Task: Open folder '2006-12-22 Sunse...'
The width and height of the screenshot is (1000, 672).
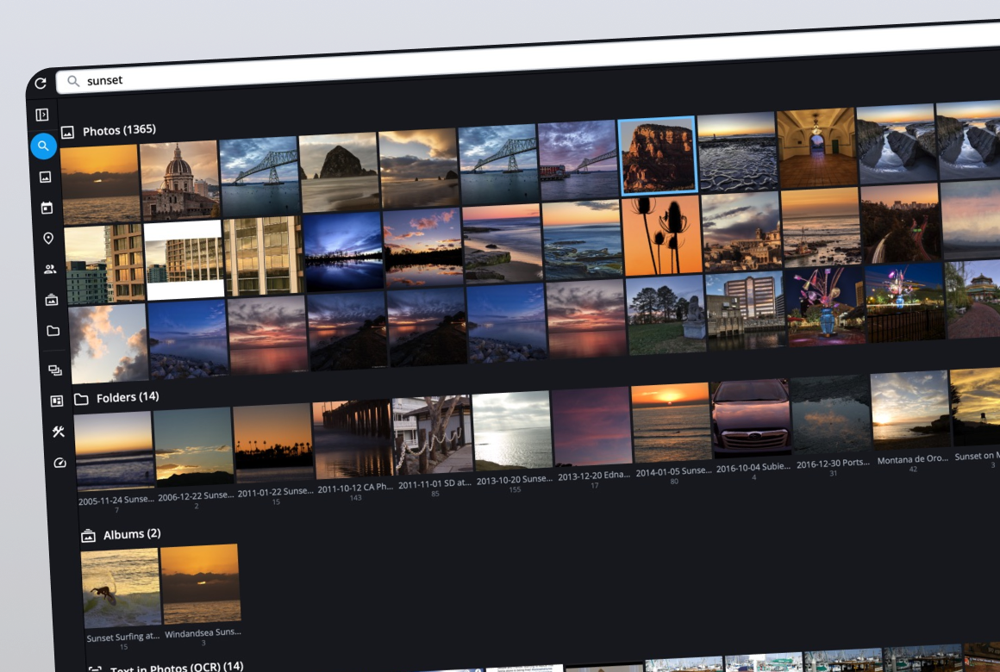Action: pyautogui.click(x=195, y=458)
